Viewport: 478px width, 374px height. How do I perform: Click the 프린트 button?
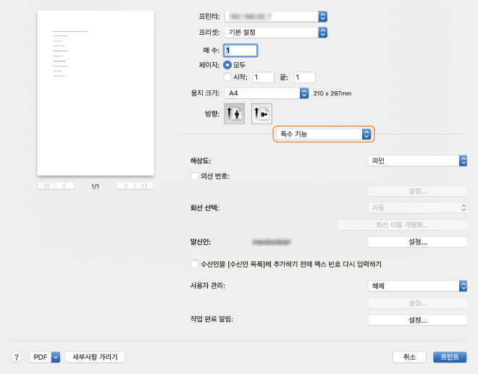point(450,357)
